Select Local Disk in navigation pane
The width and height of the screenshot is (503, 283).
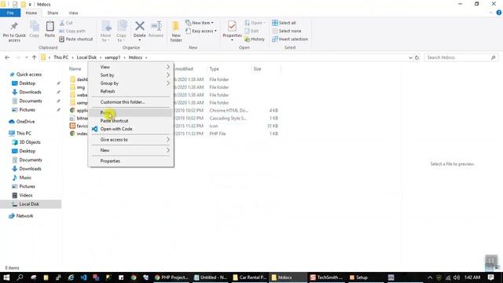29,204
